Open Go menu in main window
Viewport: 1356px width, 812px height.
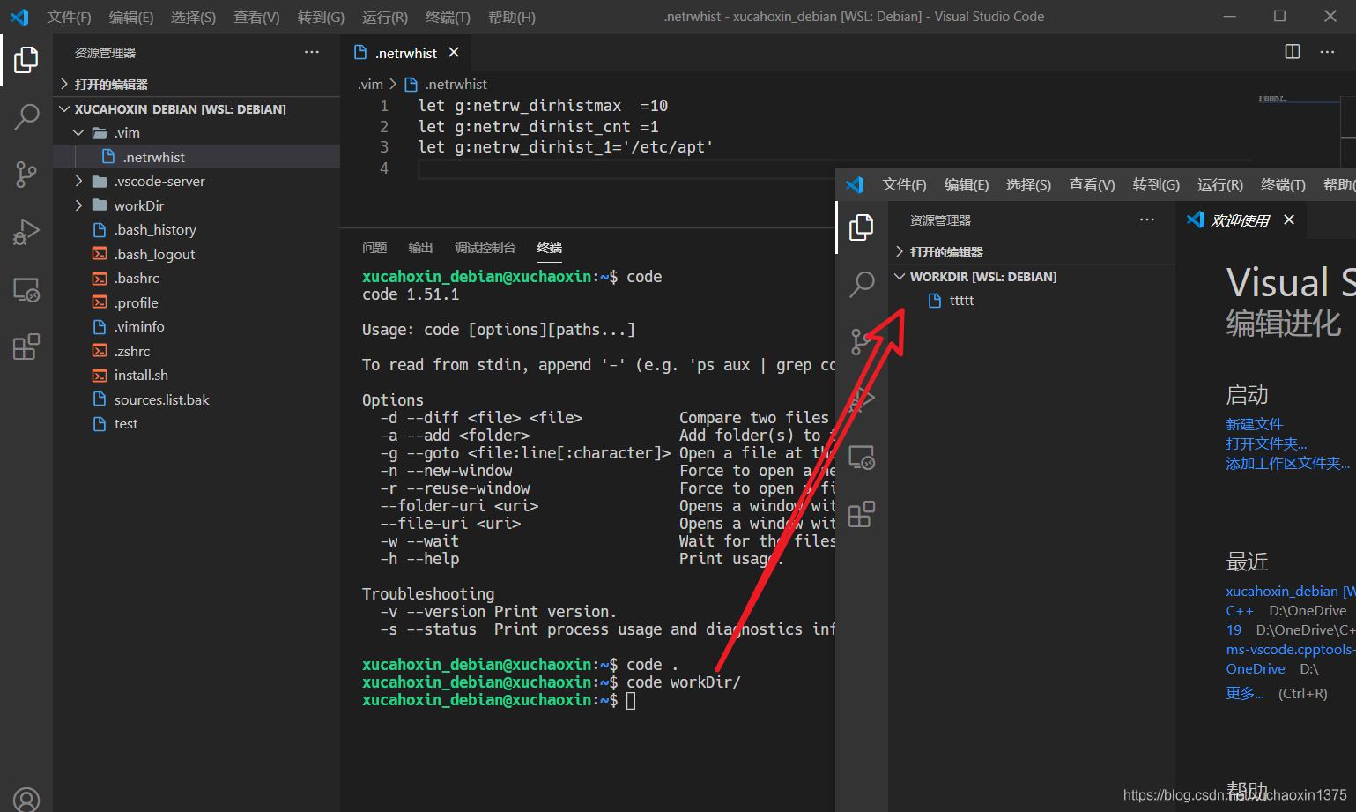pos(321,17)
